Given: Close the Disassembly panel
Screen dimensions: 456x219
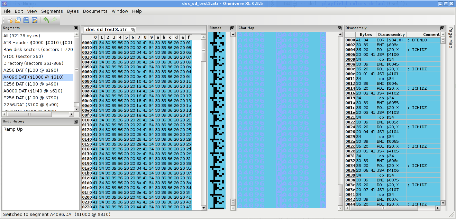Looking at the screenshot, I should [442, 28].
